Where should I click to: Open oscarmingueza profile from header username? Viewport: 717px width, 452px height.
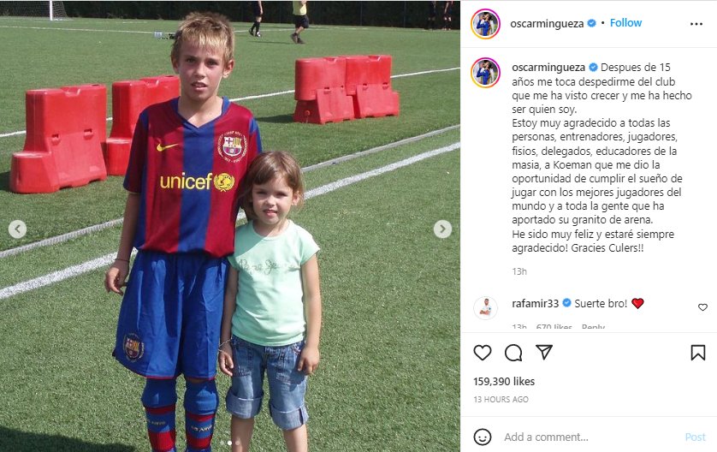(547, 24)
